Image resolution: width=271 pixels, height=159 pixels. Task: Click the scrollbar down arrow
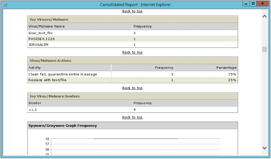click(264, 148)
